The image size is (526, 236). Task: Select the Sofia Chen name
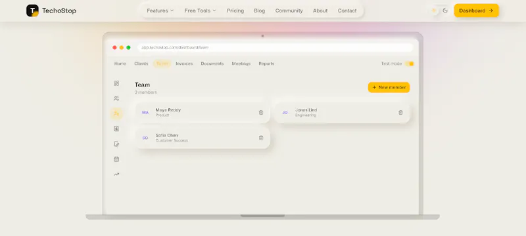coord(167,136)
